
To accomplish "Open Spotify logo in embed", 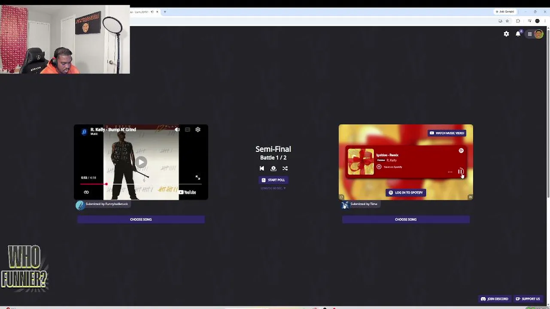I will 461,151.
